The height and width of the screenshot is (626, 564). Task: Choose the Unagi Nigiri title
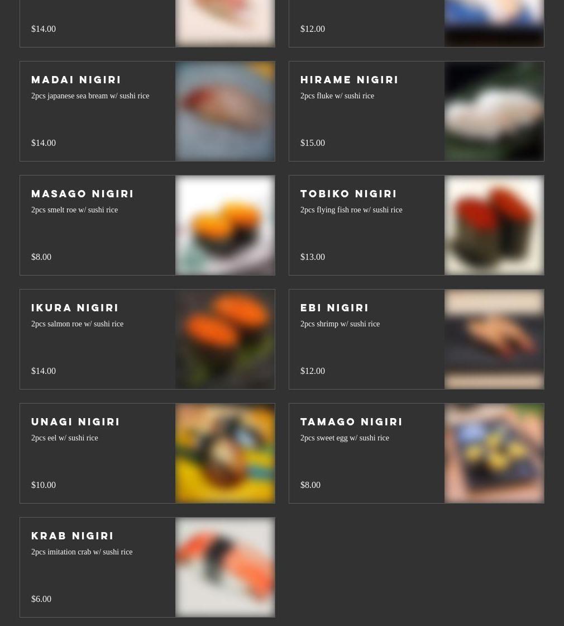tap(75, 421)
